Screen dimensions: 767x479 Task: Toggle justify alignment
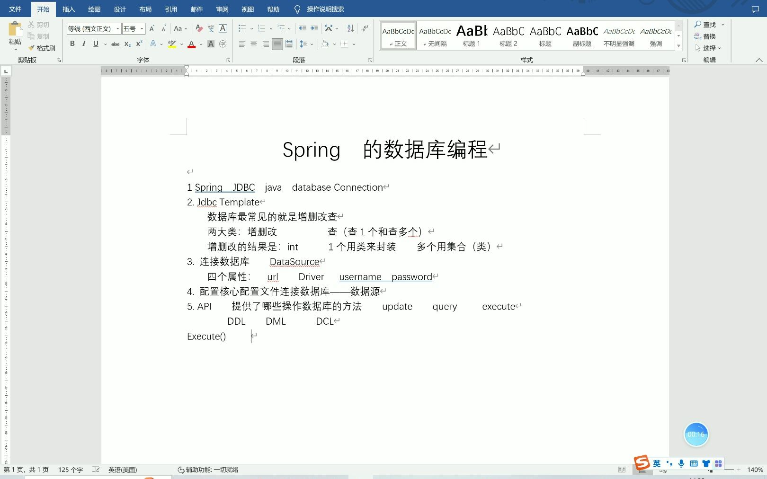(x=277, y=44)
